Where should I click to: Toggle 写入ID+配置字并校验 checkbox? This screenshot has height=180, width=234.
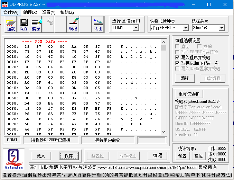177,69
